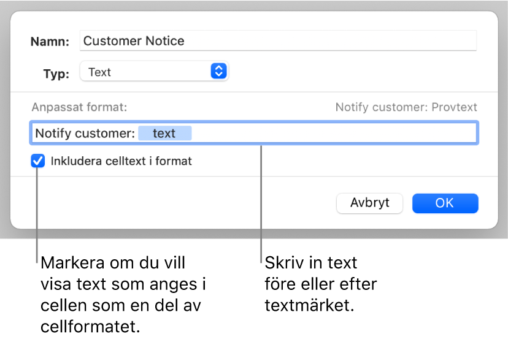Image resolution: width=508 pixels, height=342 pixels.
Task: Click the Inkludera celltext i format label
Action: [x=121, y=162]
